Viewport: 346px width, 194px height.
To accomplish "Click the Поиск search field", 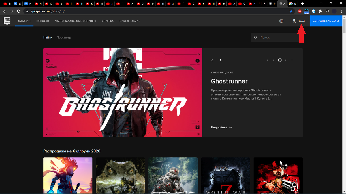I will pos(277,37).
